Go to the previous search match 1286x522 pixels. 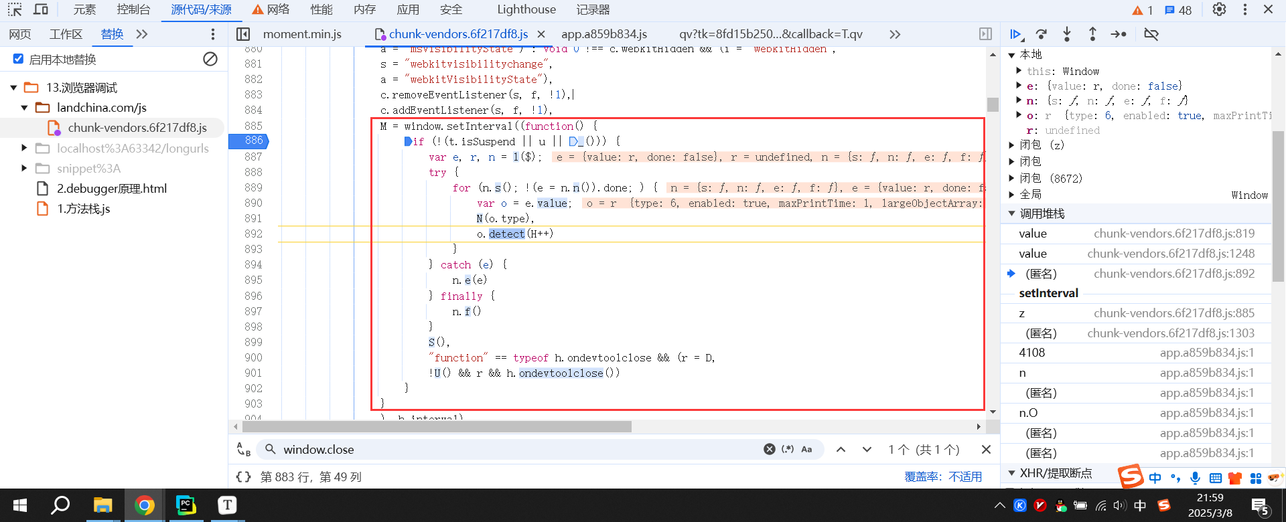click(x=841, y=449)
